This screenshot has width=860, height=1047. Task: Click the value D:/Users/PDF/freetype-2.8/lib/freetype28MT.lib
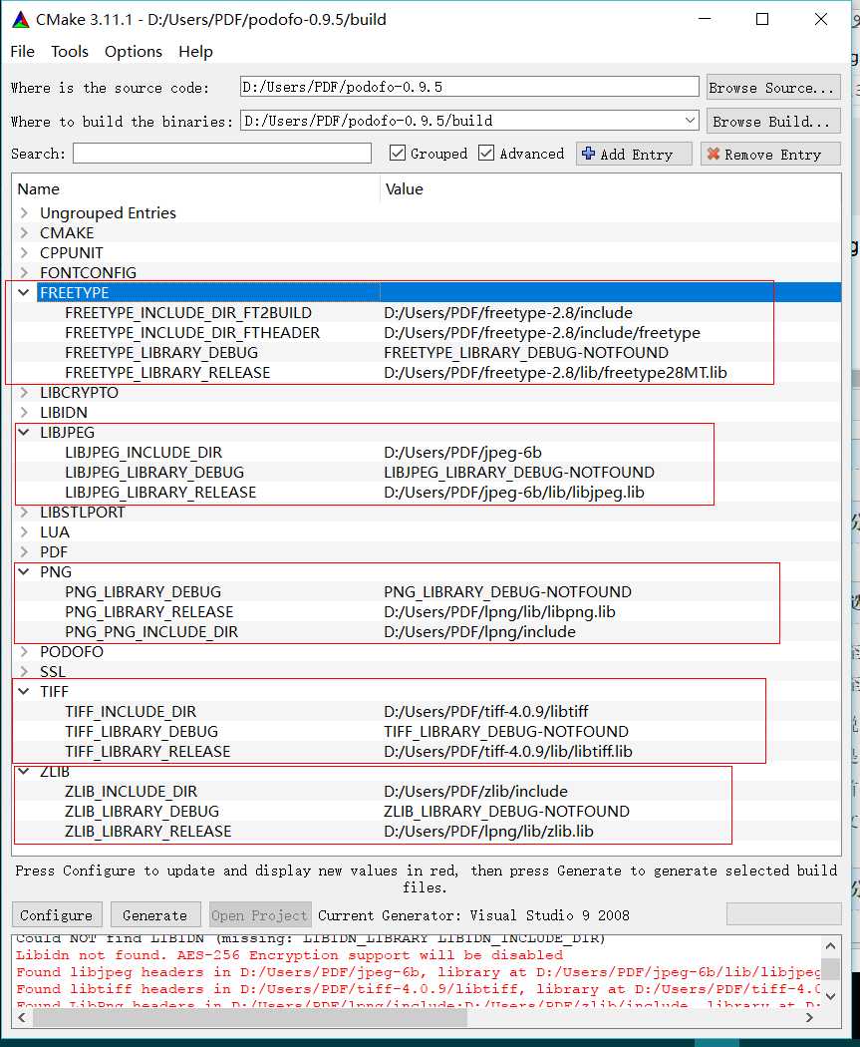556,373
